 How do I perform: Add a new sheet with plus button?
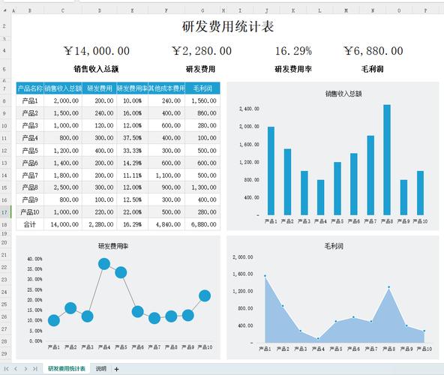(116, 369)
